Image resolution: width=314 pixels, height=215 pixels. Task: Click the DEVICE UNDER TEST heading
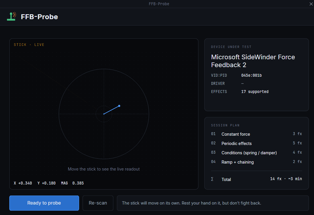[231, 47]
